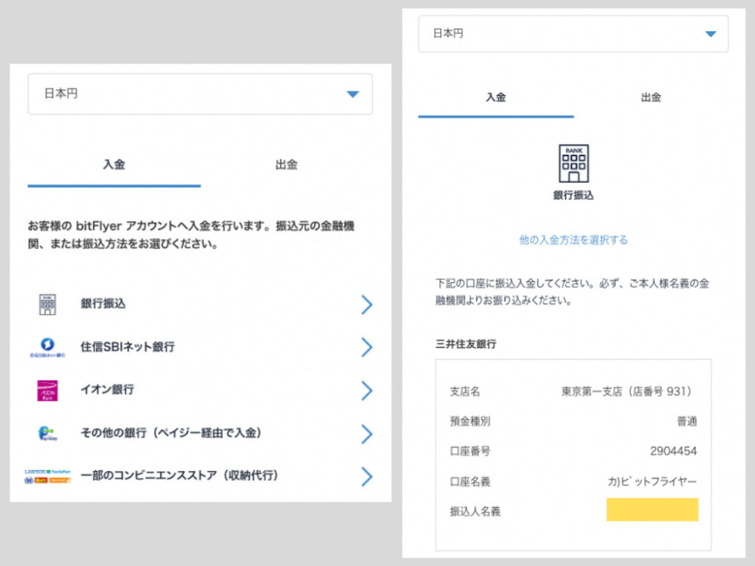The image size is (755, 566).
Task: Switch to the 入金 tab in left panel
Action: [114, 165]
